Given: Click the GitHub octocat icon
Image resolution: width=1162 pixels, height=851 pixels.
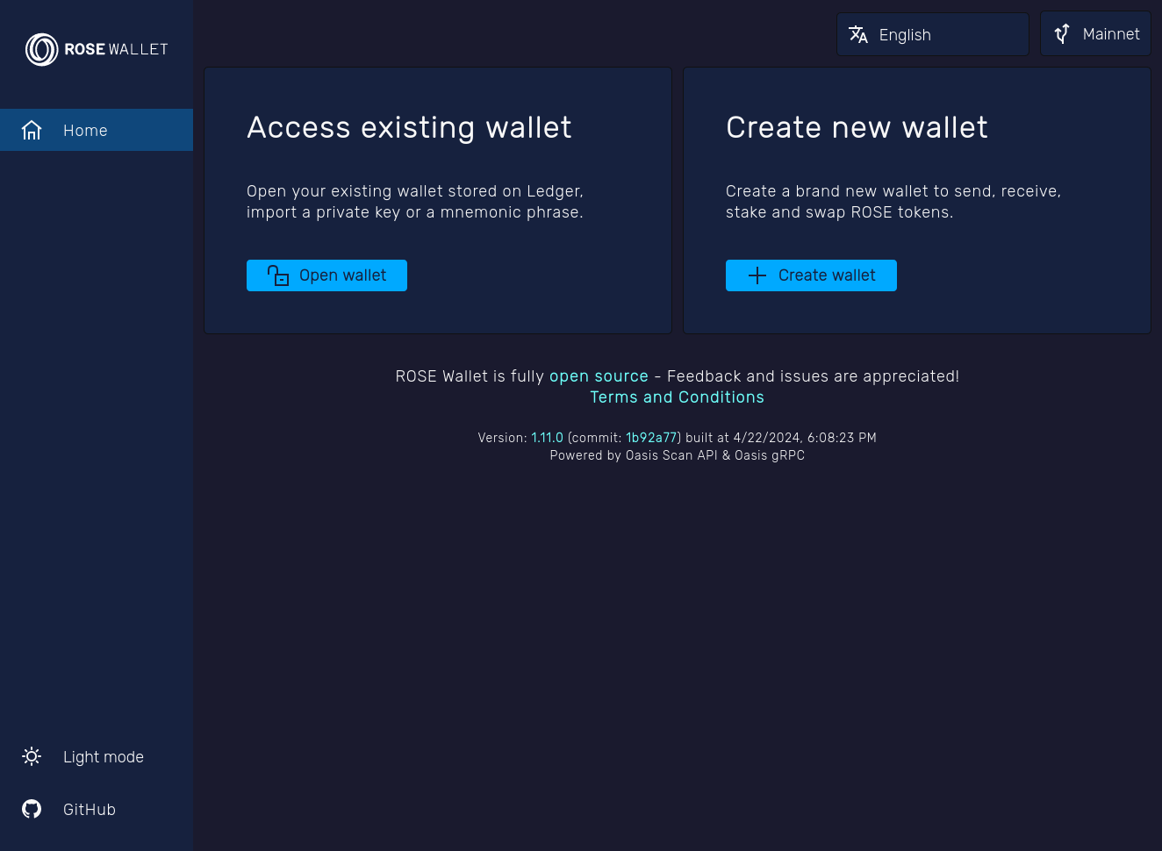Looking at the screenshot, I should point(32,810).
